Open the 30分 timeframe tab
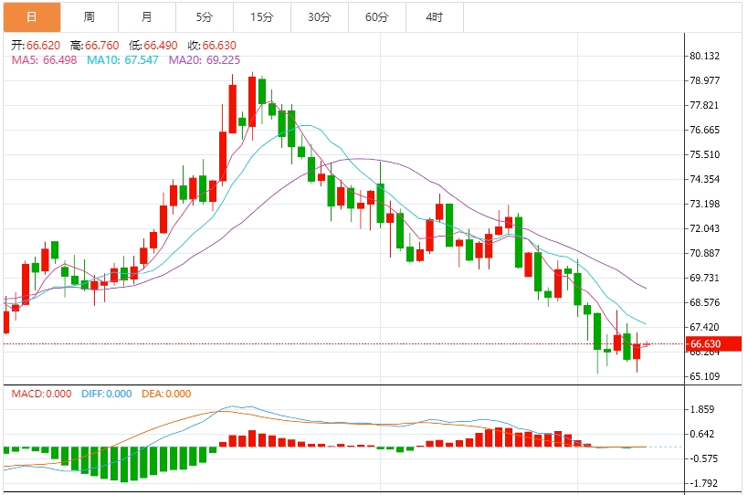Viewport: 748px width, 495px height. [x=319, y=17]
